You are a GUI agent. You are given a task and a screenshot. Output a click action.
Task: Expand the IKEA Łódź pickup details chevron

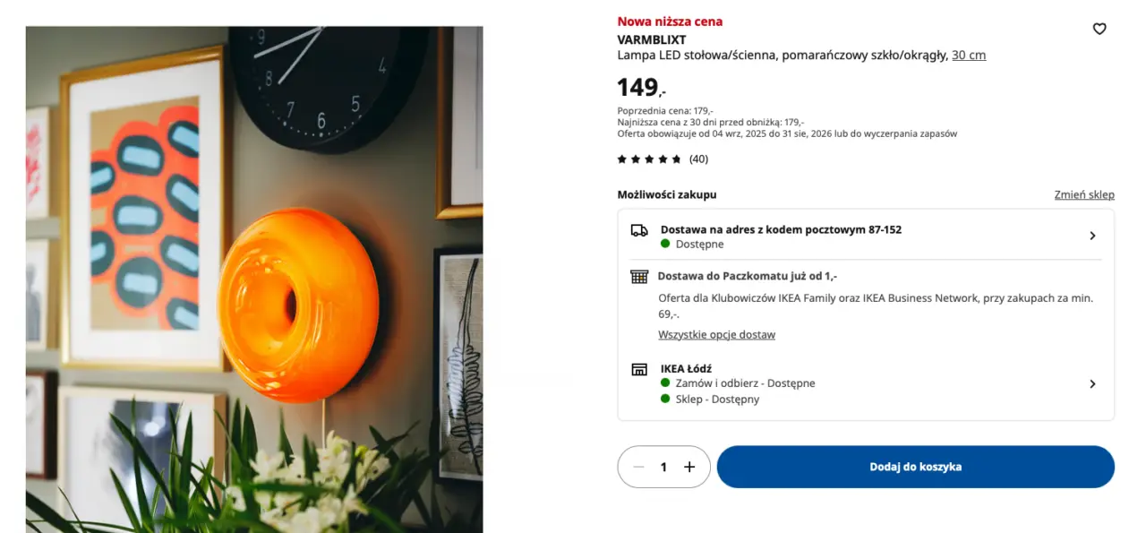[1092, 383]
